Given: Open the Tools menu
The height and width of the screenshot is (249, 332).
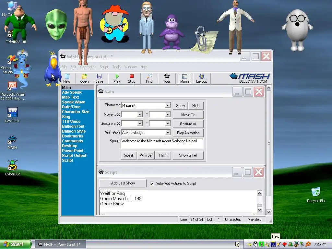Looking at the screenshot, I should pos(116,67).
